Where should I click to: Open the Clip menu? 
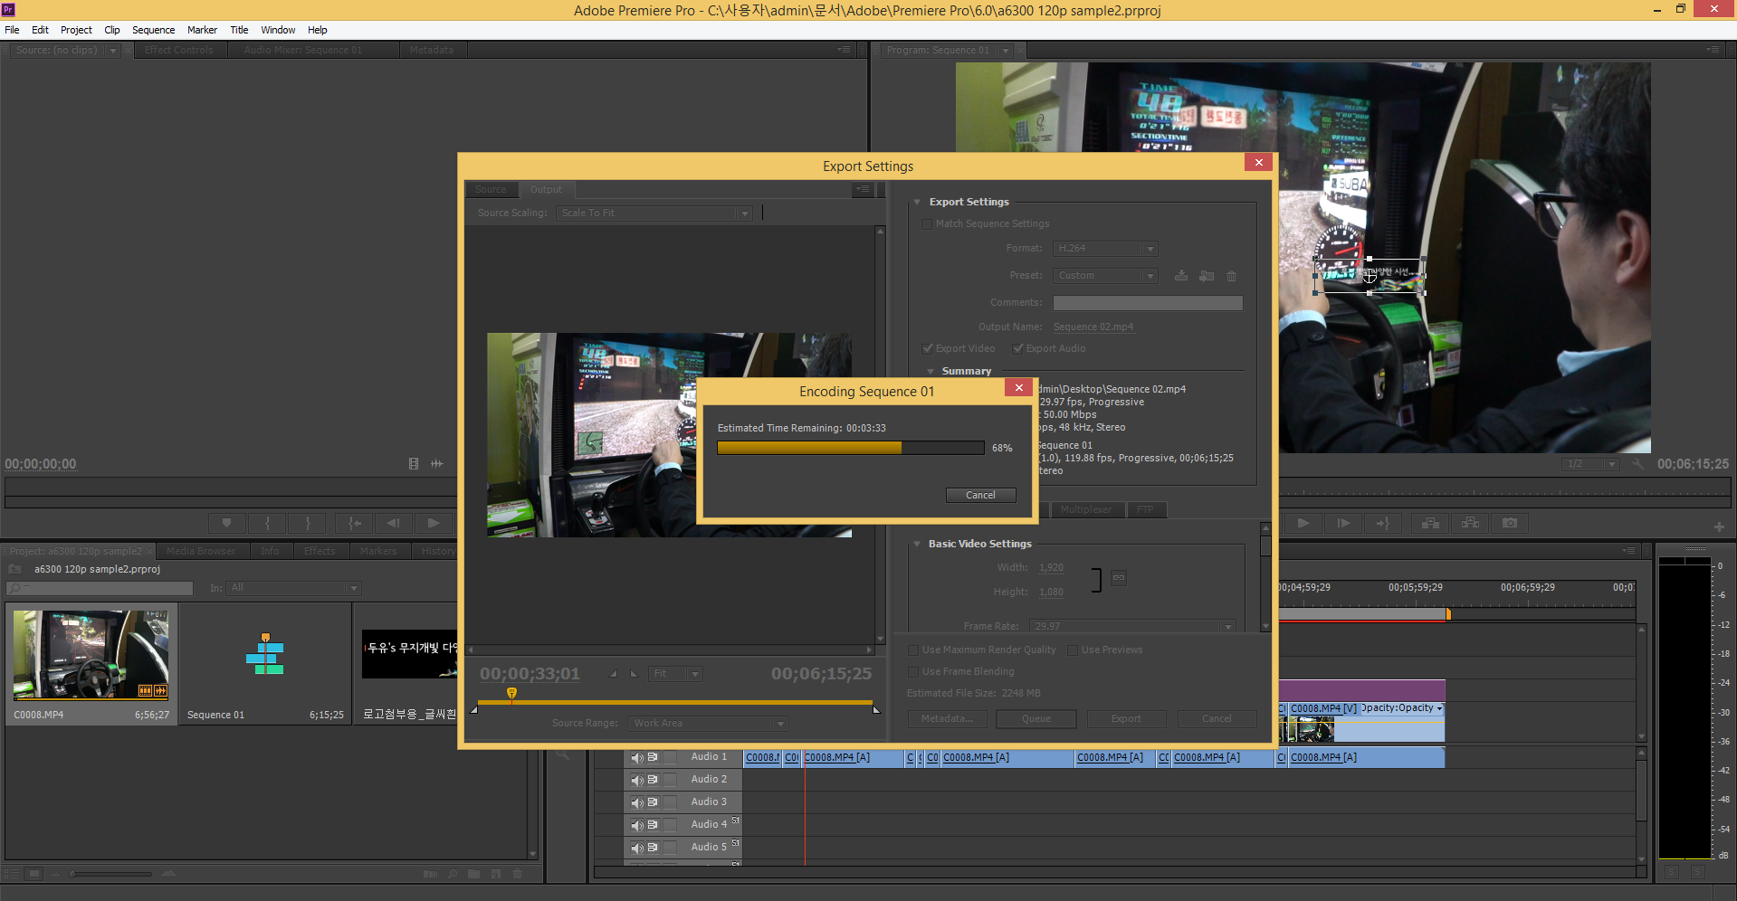coord(112,30)
